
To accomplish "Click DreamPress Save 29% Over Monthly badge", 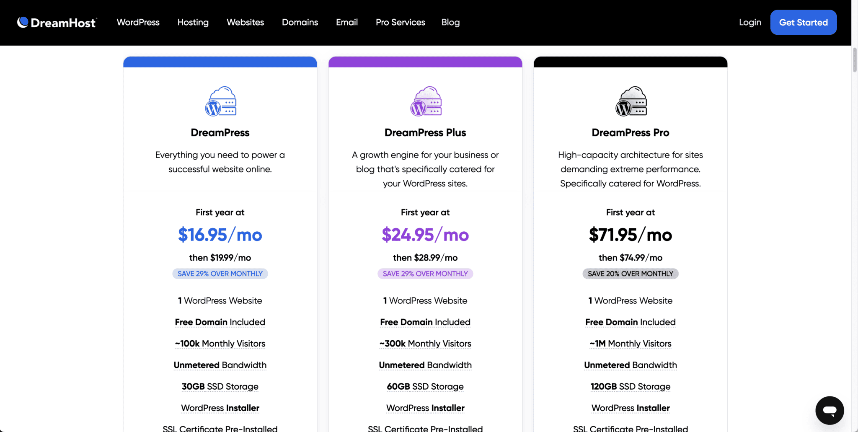I will (220, 274).
